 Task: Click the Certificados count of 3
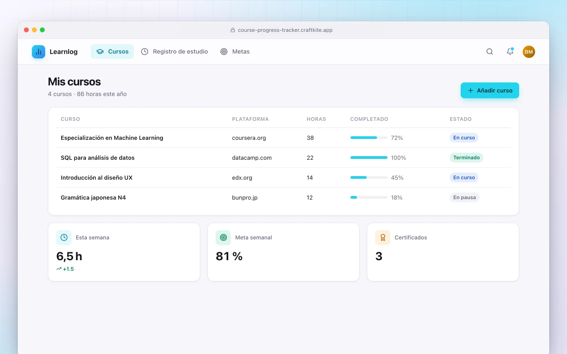[x=379, y=256]
